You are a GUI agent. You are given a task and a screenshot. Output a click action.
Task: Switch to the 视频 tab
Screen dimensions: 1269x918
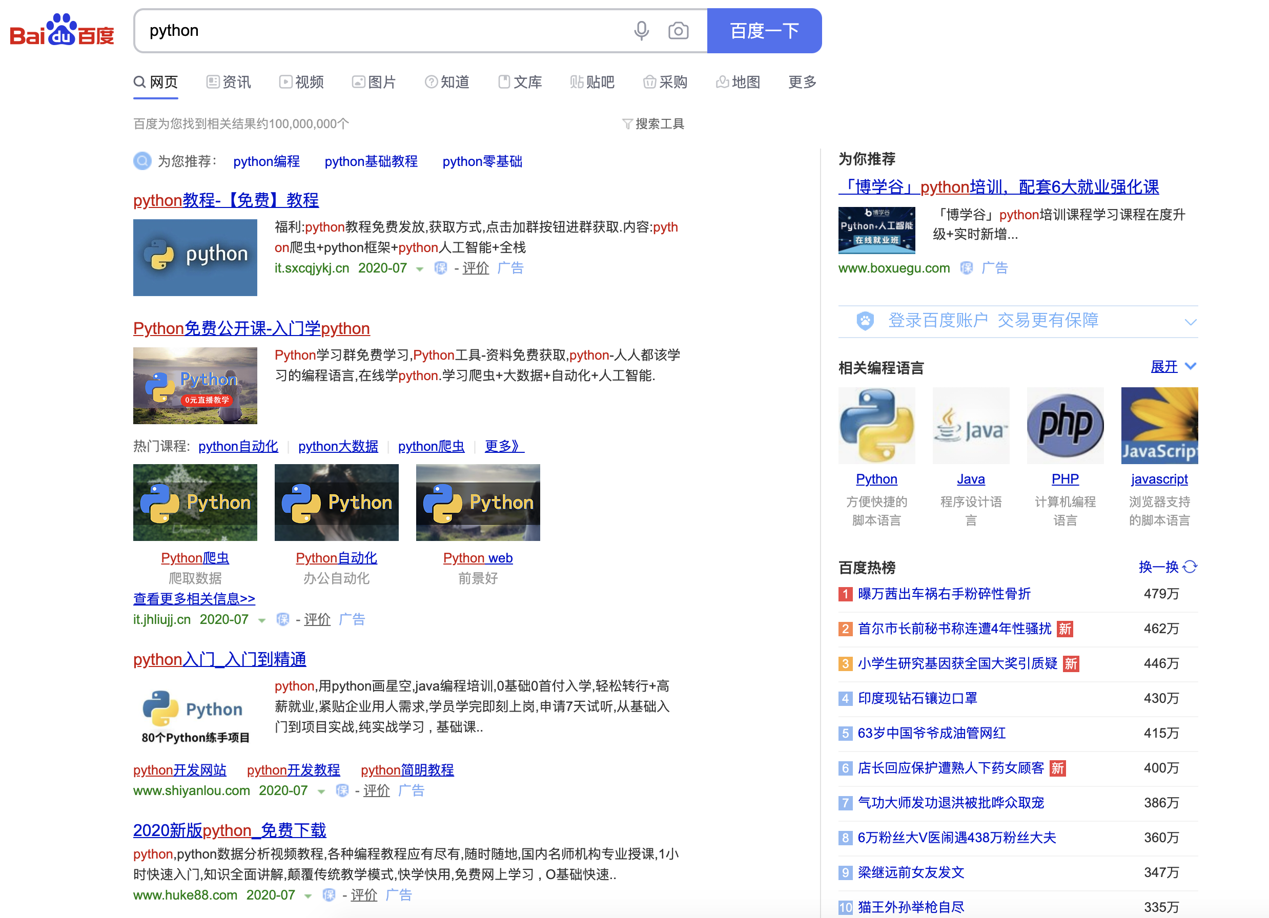tap(301, 82)
